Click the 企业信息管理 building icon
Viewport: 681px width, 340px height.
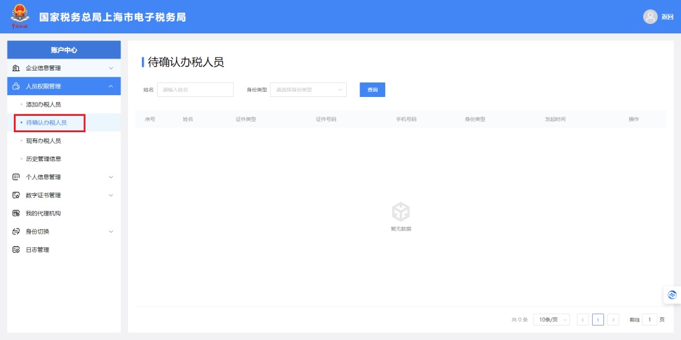[16, 68]
